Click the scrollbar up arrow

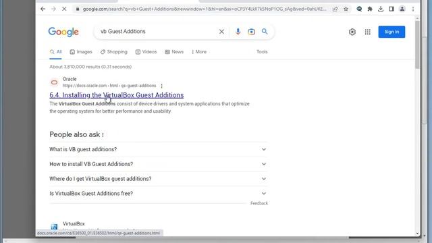417,18
